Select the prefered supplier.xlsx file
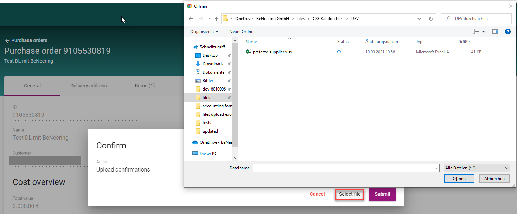 click(x=272, y=52)
